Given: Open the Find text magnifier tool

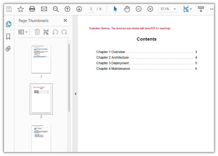Looking at the screenshot, I should [56, 9].
